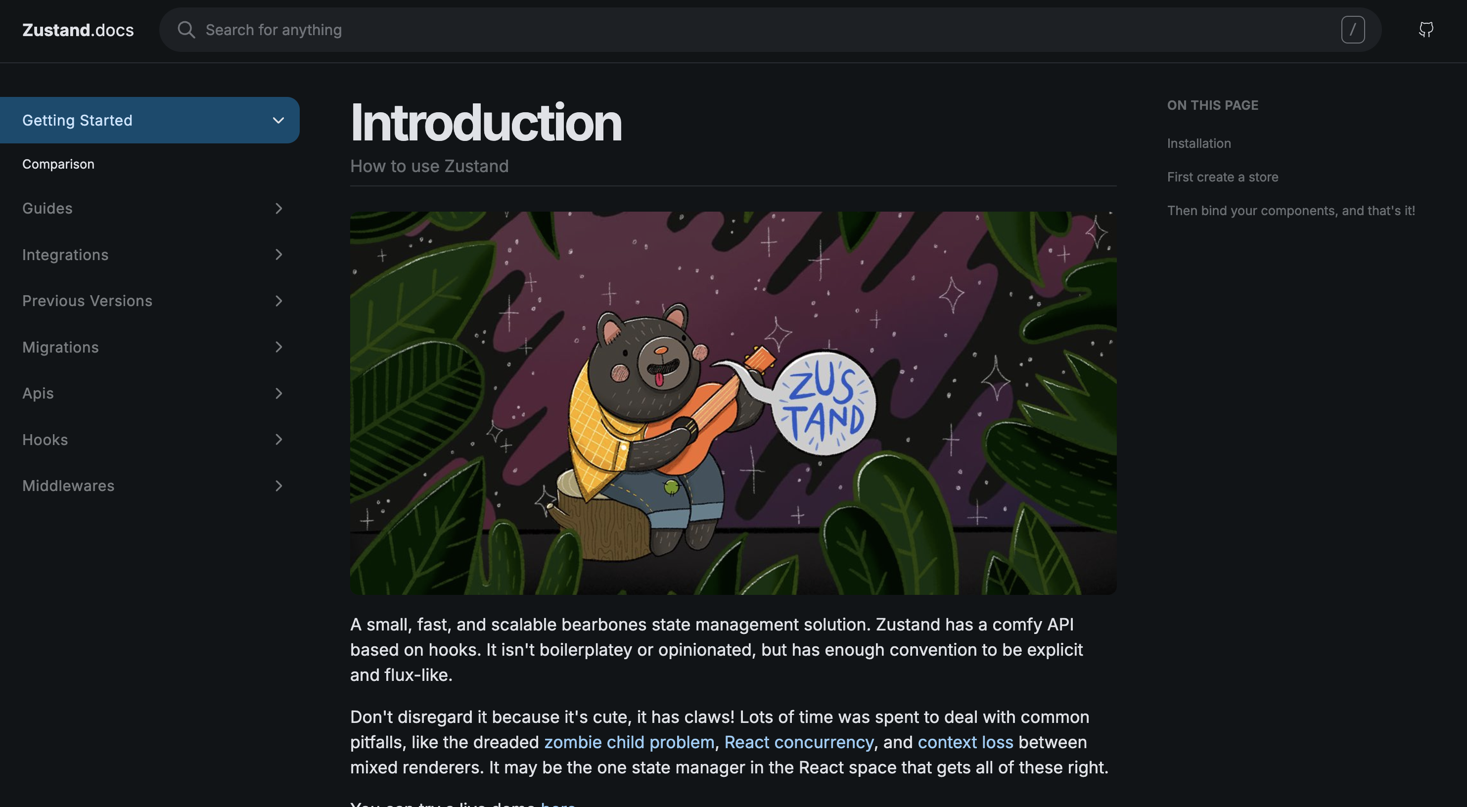
Task: Select the Hooks sidebar label
Action: pos(45,440)
